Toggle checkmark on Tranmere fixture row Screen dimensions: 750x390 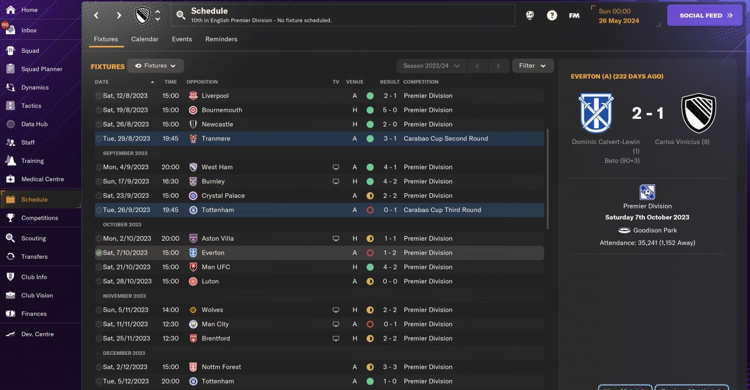click(98, 139)
